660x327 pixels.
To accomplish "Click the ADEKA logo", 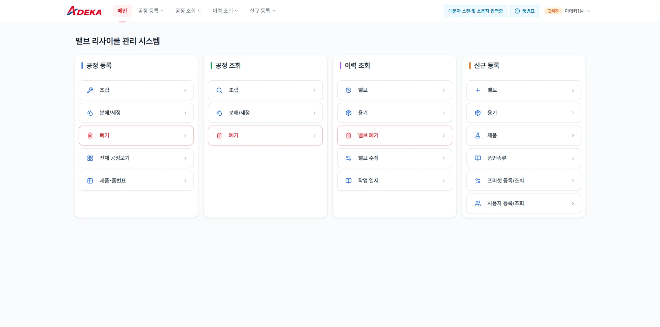I will click(x=84, y=11).
